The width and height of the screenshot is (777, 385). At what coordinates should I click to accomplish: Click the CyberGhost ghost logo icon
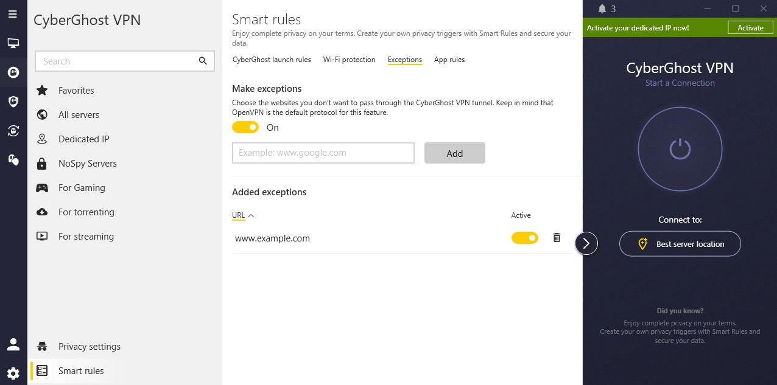[x=13, y=72]
